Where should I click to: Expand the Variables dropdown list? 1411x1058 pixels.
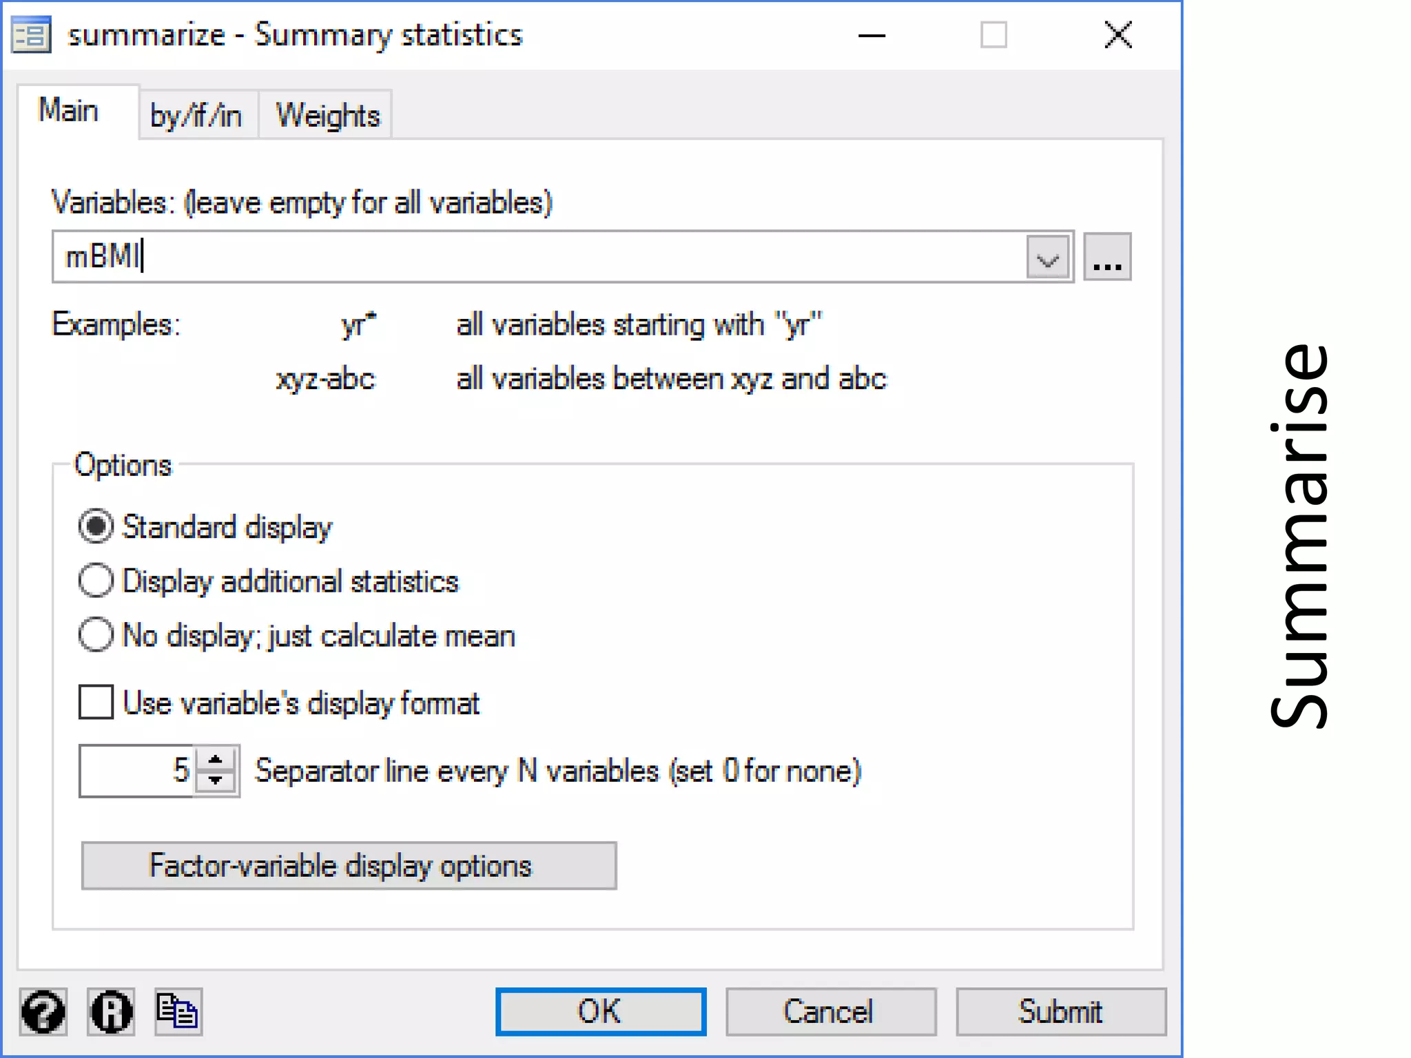coord(1047,258)
